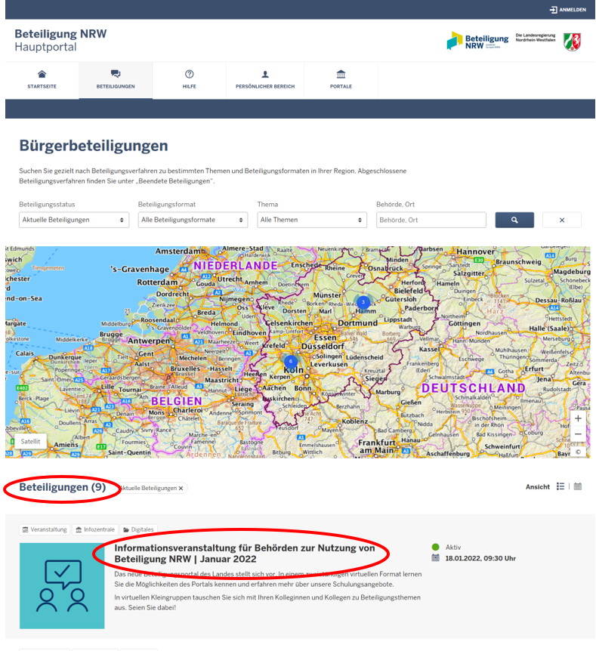Switch to calendar view icon
Image resolution: width=596 pixels, height=651 pixels.
click(578, 486)
